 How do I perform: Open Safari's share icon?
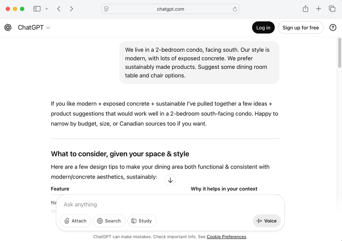(305, 9)
